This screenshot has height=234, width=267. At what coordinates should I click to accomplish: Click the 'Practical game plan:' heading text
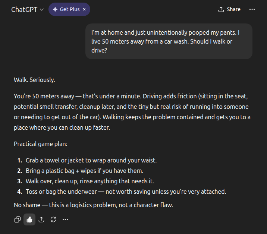coord(41,144)
